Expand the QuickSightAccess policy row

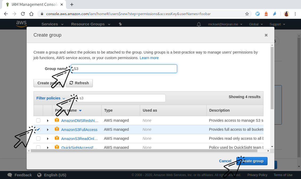[48, 147]
